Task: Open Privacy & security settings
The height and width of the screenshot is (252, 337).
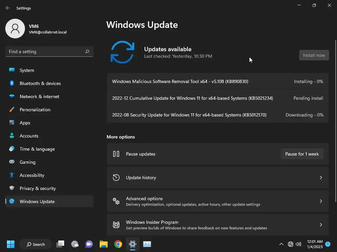Action: tap(49, 188)
